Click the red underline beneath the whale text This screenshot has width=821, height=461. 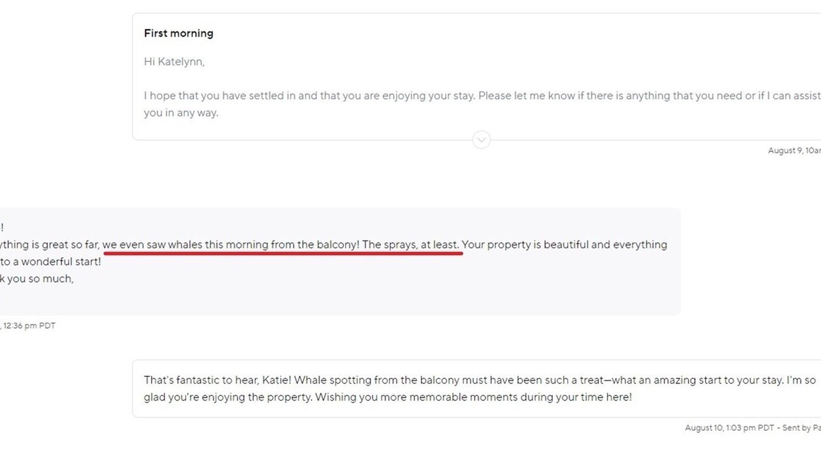coord(282,254)
